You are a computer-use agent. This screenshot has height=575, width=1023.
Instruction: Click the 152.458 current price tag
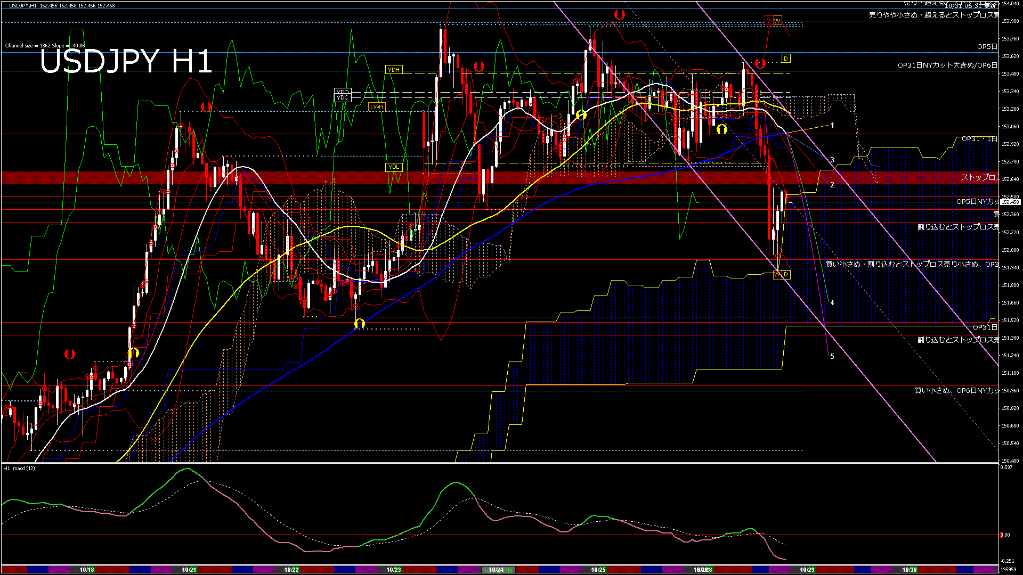[1010, 202]
